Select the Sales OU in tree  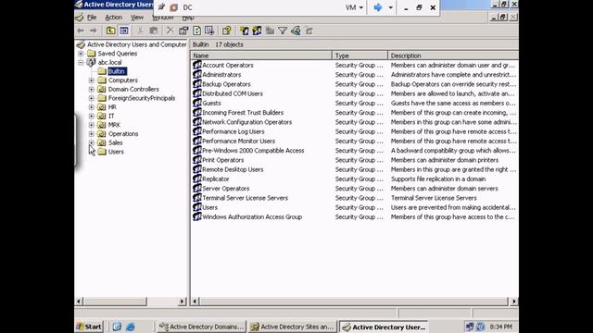(x=115, y=142)
